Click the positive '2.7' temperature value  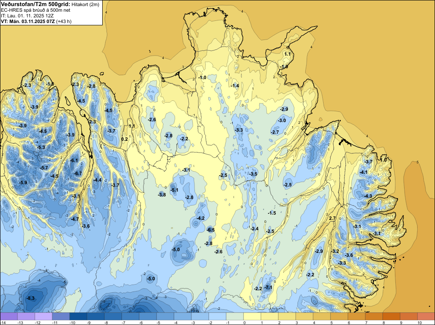(332, 218)
